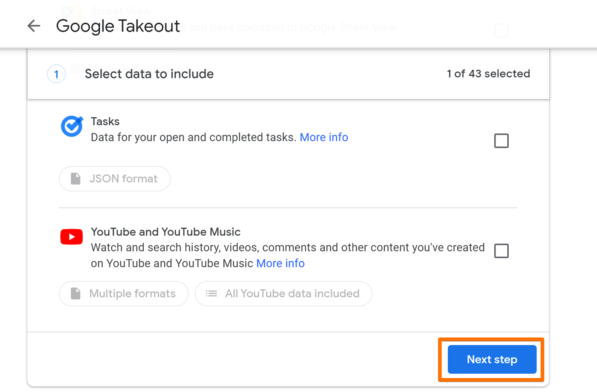Open the Multiple formats chooser for YouTube
The image size is (597, 392).
point(123,294)
